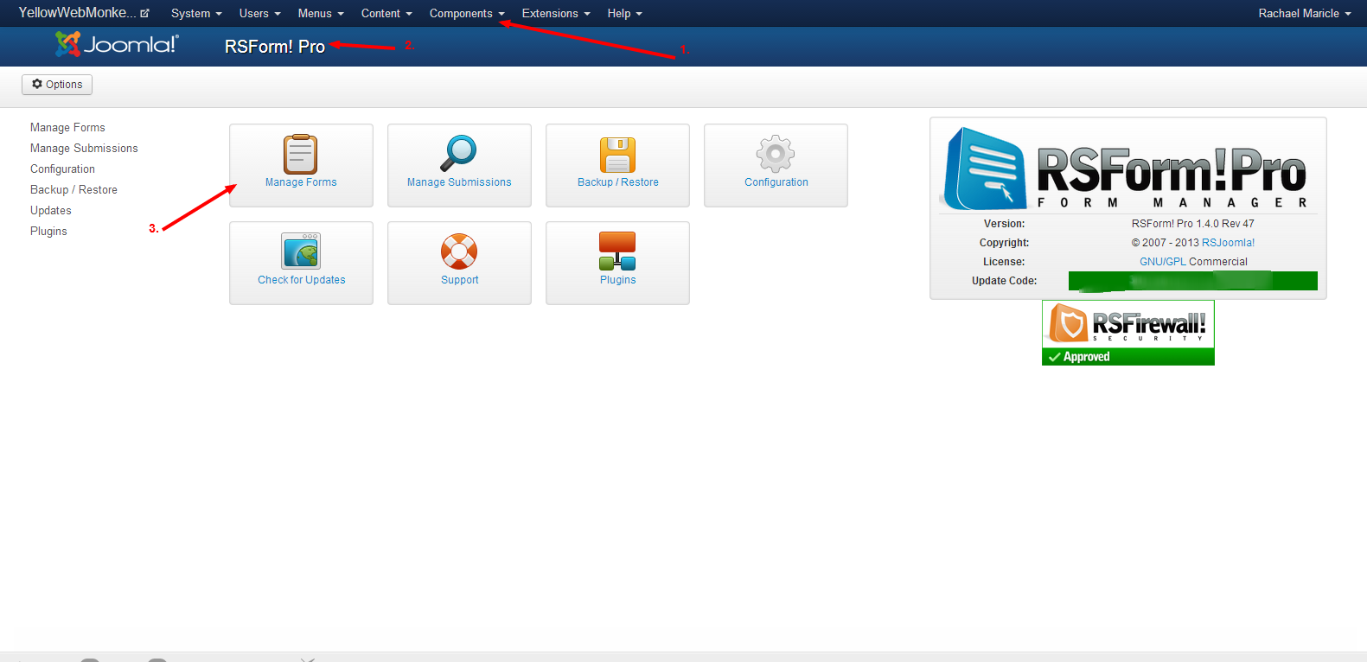Open the Content dropdown menu
The image size is (1367, 662).
tap(386, 13)
